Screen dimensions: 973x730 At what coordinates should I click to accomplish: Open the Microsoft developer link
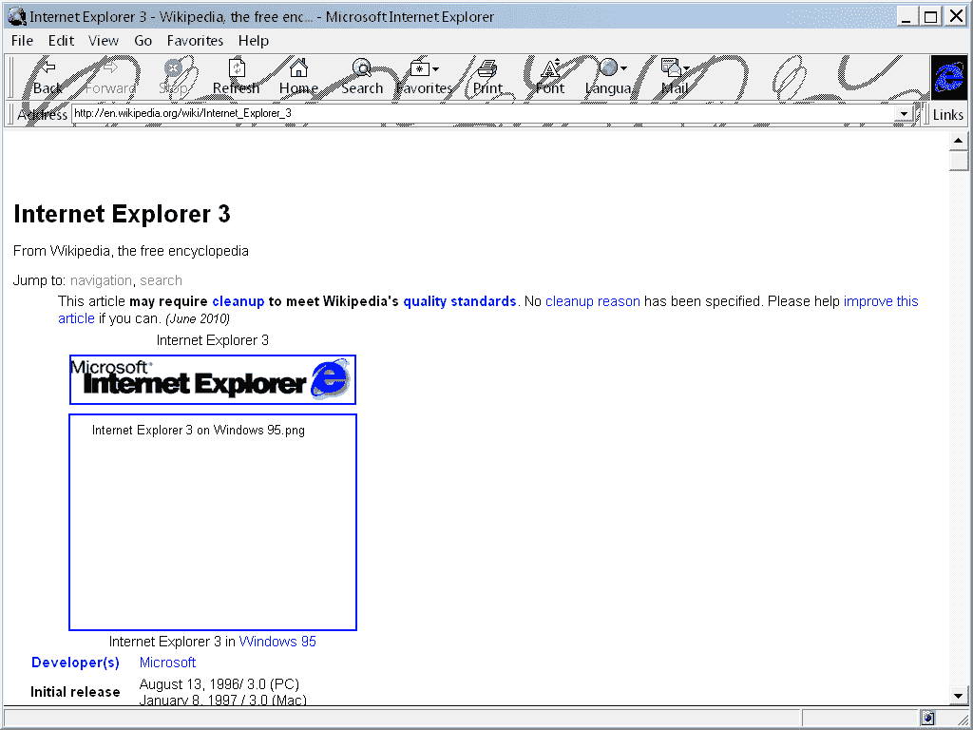(x=167, y=663)
